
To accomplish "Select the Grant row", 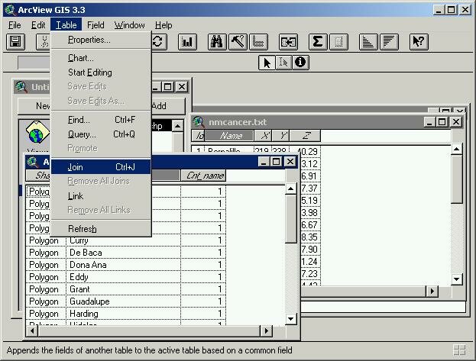I will 125,289.
